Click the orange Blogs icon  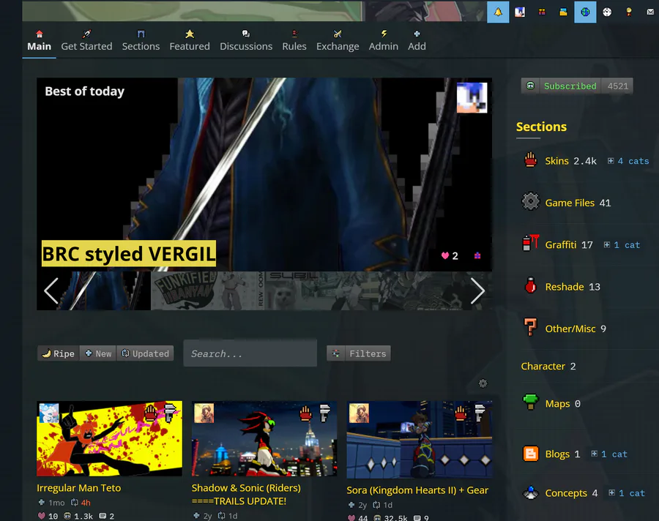pos(530,454)
